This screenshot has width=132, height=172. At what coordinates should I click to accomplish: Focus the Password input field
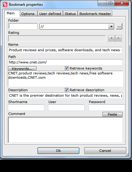click(107, 107)
